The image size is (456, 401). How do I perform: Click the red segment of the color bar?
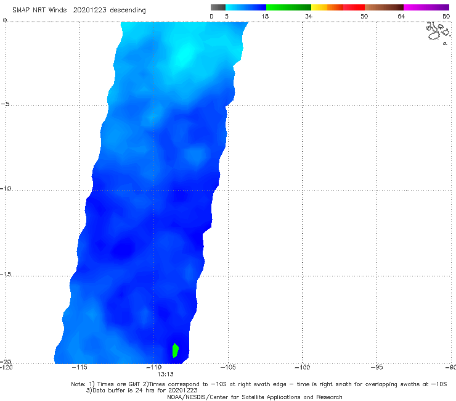[x=354, y=7]
